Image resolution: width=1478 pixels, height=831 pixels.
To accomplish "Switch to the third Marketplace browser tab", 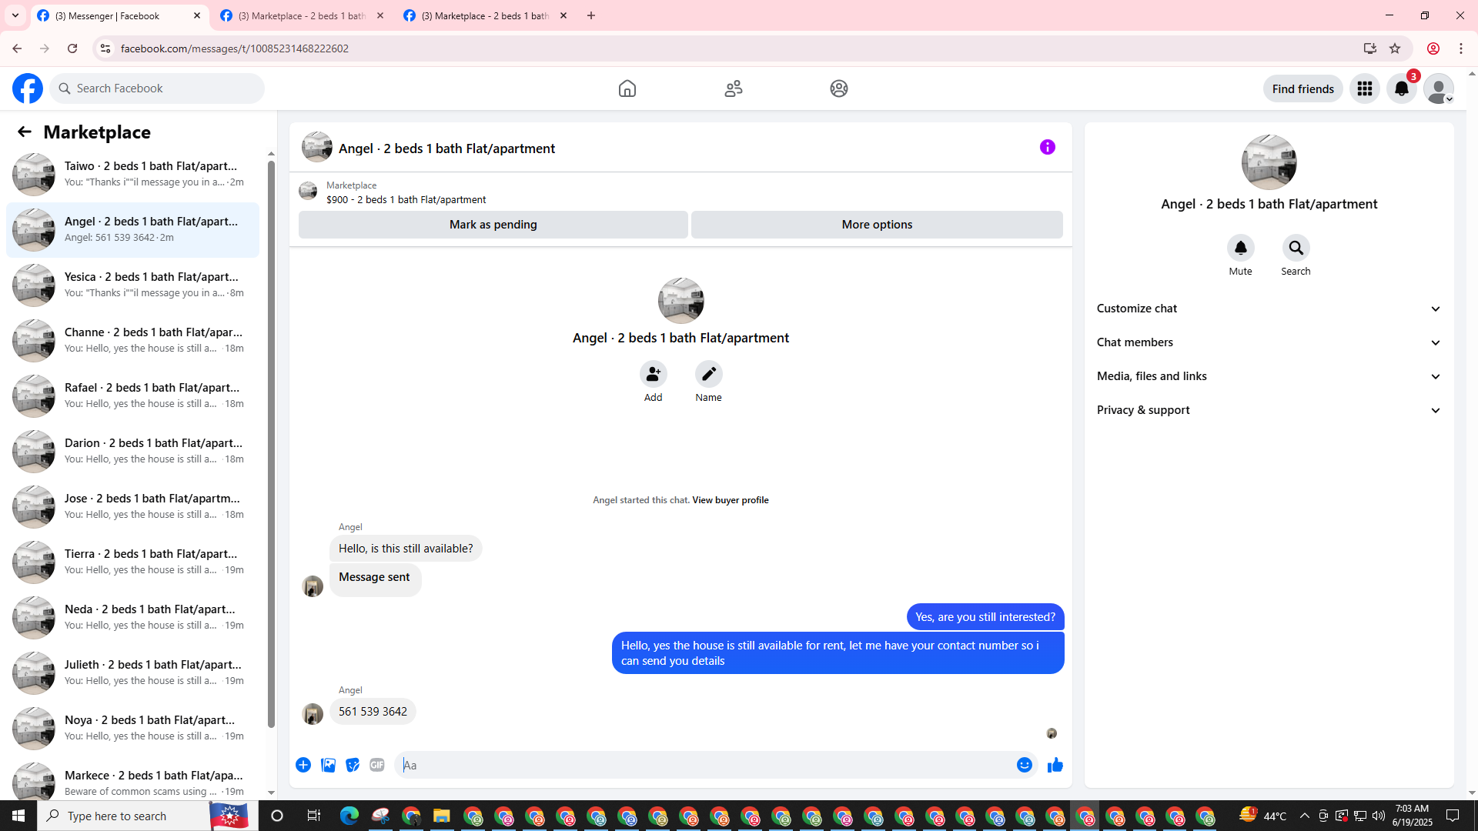I will point(485,15).
